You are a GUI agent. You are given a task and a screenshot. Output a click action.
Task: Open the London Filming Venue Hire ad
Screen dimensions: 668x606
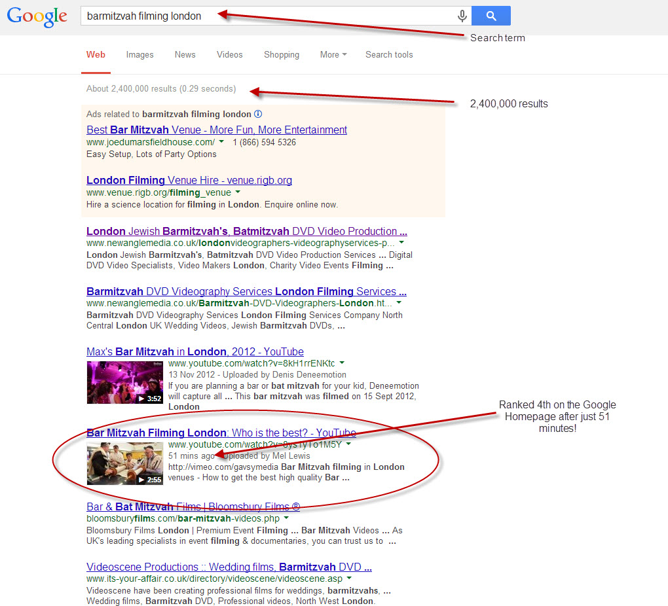pyautogui.click(x=189, y=180)
